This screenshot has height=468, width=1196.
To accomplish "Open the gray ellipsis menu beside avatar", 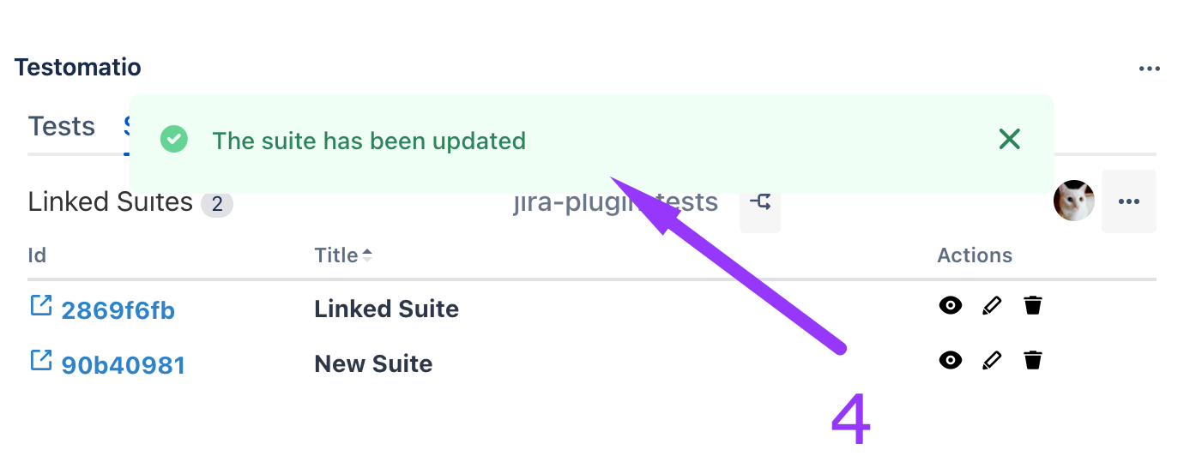I will pos(1128,201).
